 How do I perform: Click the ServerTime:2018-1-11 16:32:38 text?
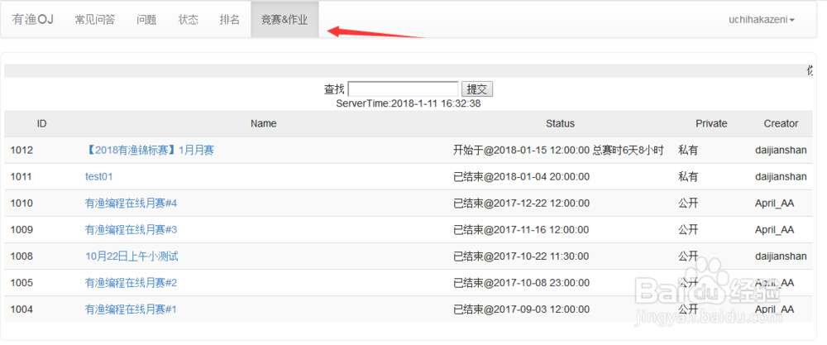pos(409,103)
